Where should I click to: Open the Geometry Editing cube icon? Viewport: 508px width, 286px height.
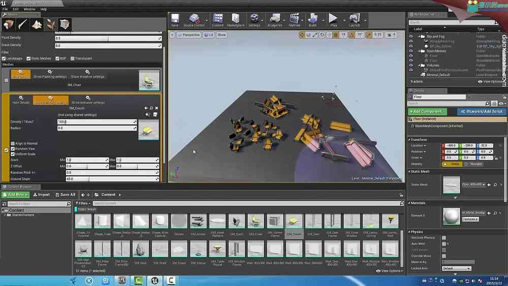(65, 24)
